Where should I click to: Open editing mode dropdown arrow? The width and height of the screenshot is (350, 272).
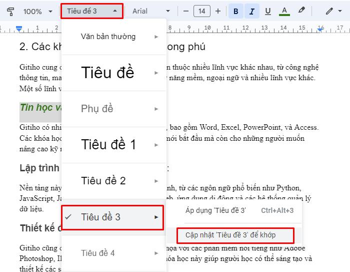pos(340,11)
